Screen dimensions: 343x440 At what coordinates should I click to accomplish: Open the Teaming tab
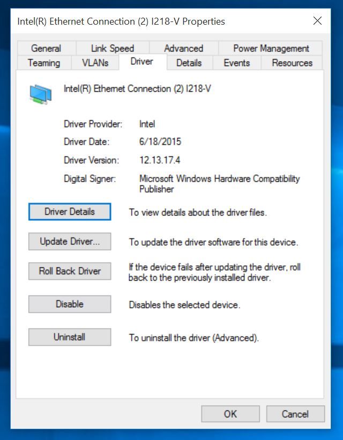click(x=44, y=63)
